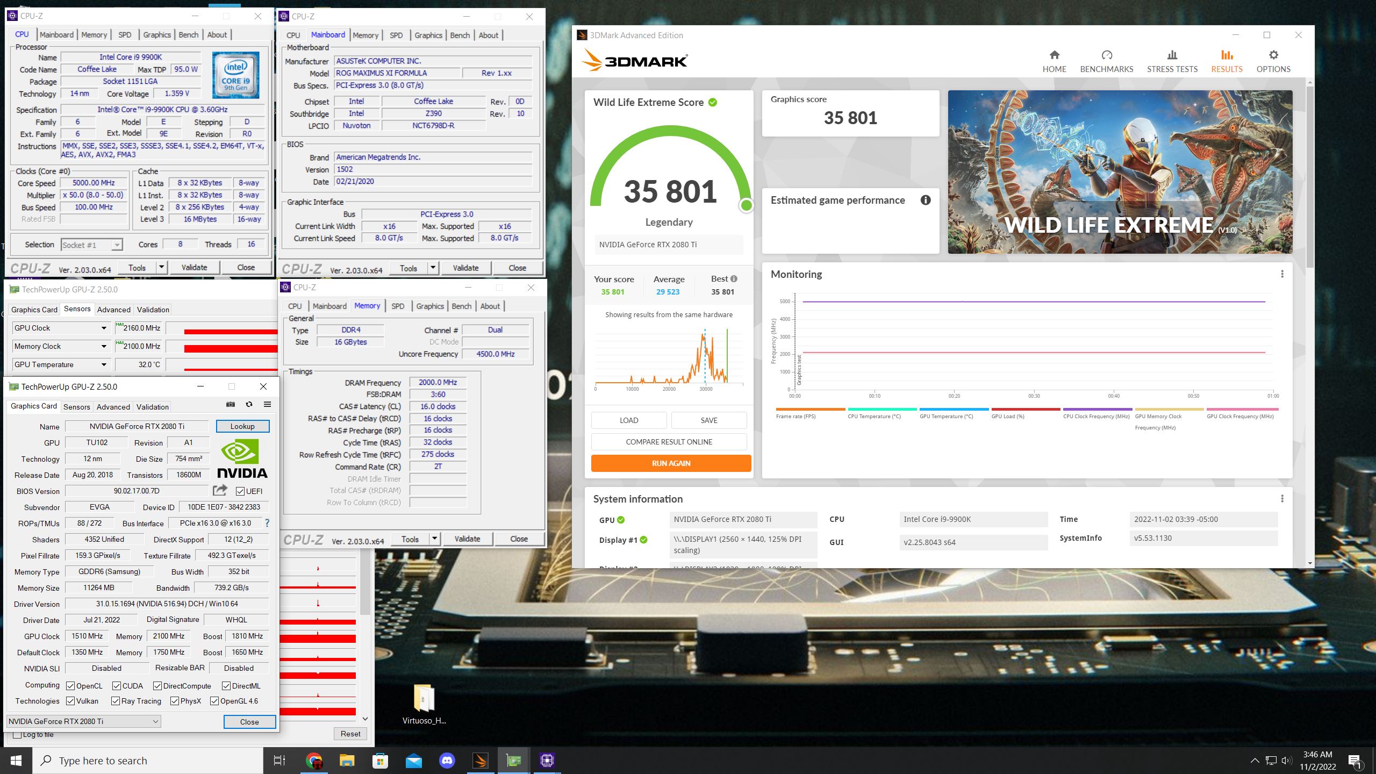Open the GPU-Z hamburger menu
The width and height of the screenshot is (1376, 774).
point(267,405)
